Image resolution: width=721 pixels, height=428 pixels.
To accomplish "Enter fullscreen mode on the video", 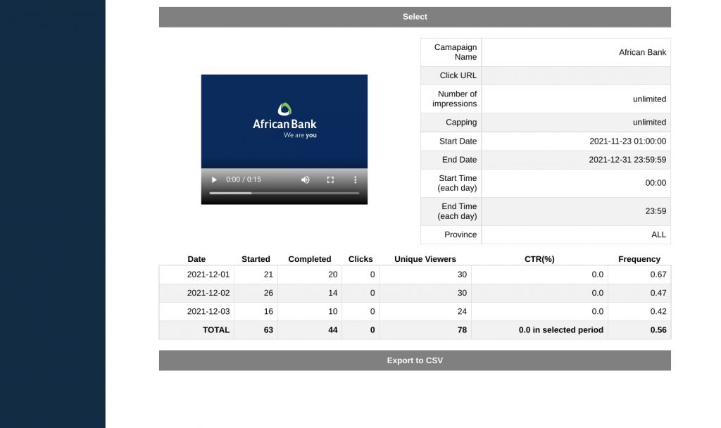I will click(x=330, y=180).
